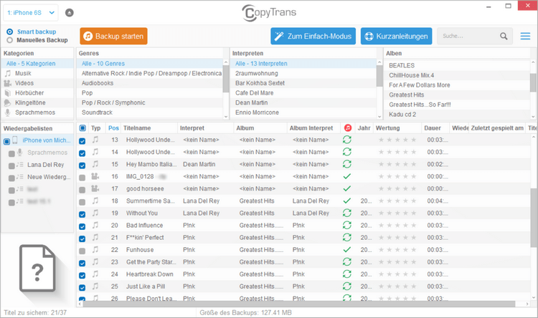Screen dimensions: 538x318
Task: Click the Sprachmemos category microphone icon
Action: (8, 112)
